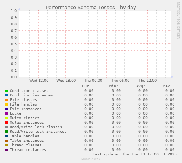Click the Cur value for Condition classes
Viewport: 182px width, 163px height.
click(x=89, y=91)
